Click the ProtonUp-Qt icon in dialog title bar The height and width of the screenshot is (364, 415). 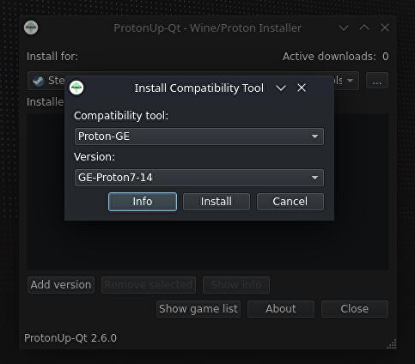(x=76, y=88)
